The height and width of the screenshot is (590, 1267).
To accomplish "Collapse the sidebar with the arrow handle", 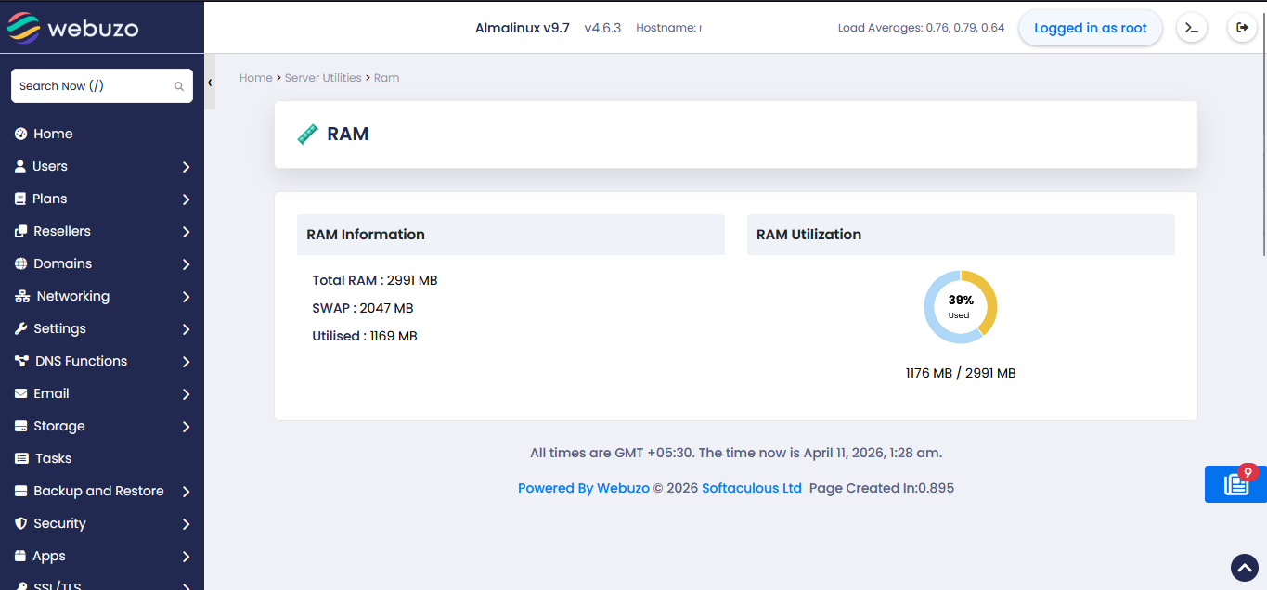I will point(210,83).
